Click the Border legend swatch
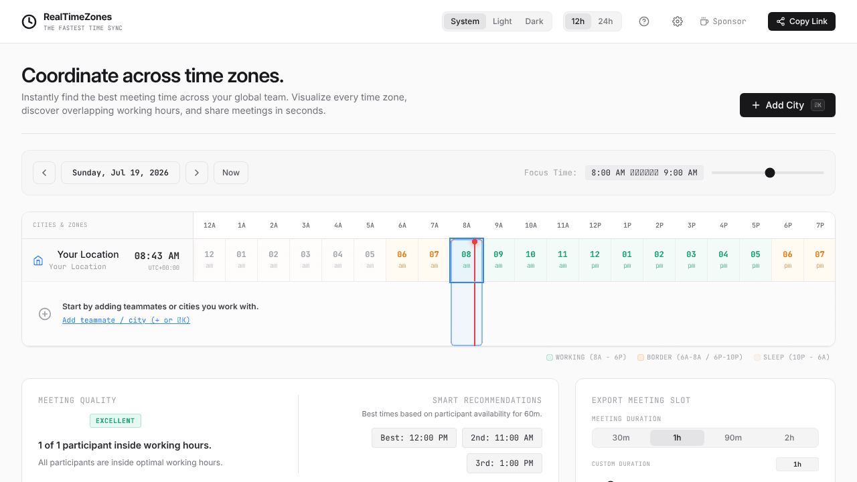857x482 pixels. pyautogui.click(x=641, y=357)
